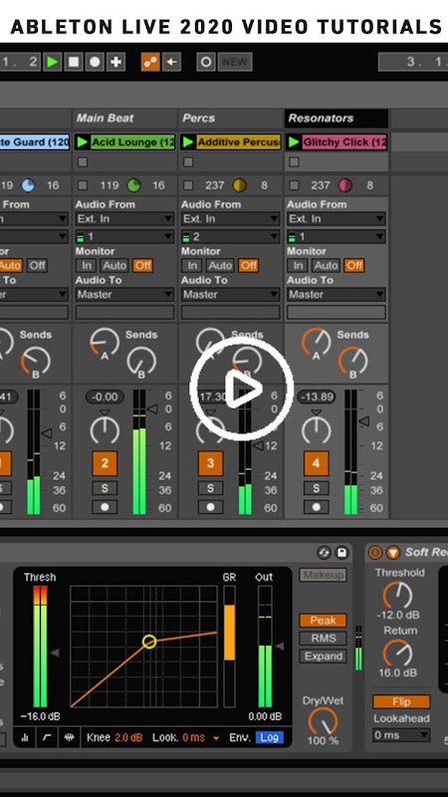This screenshot has height=797, width=448.
Task: Click the NEW button in the transport bar
Action: 235,62
